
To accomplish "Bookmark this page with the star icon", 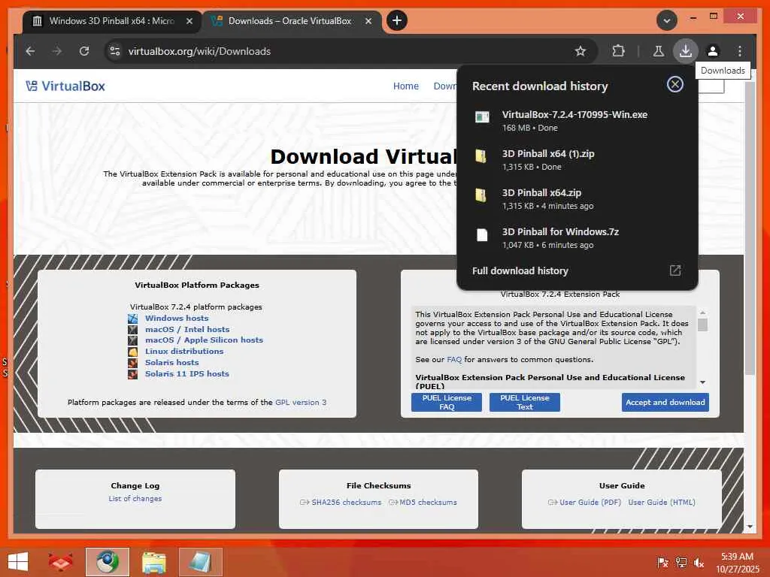I will 581,51.
